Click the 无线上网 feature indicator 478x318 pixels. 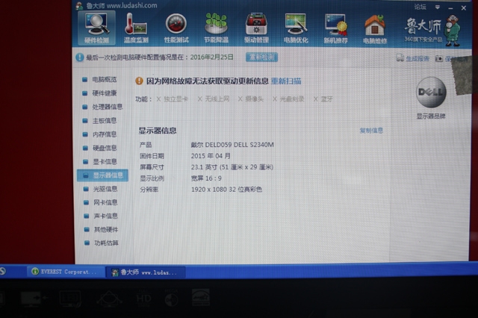point(214,99)
